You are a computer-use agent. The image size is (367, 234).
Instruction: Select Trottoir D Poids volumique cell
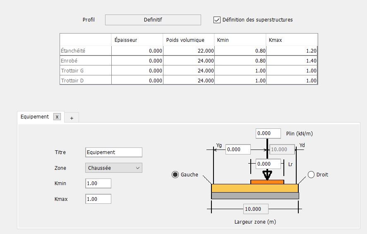point(189,80)
